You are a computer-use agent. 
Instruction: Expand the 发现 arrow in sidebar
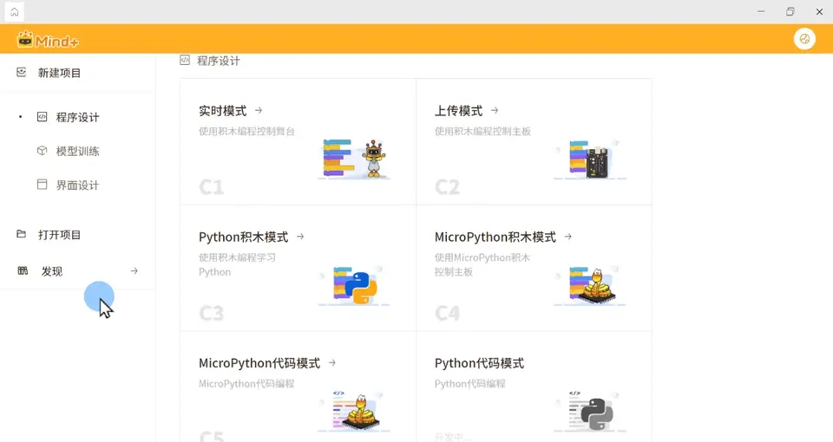coord(134,270)
